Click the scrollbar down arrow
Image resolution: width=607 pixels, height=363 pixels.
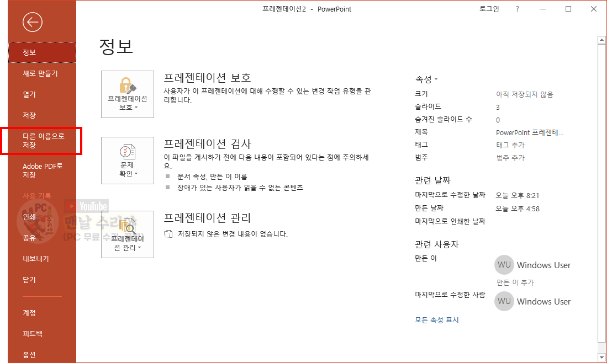[601, 357]
